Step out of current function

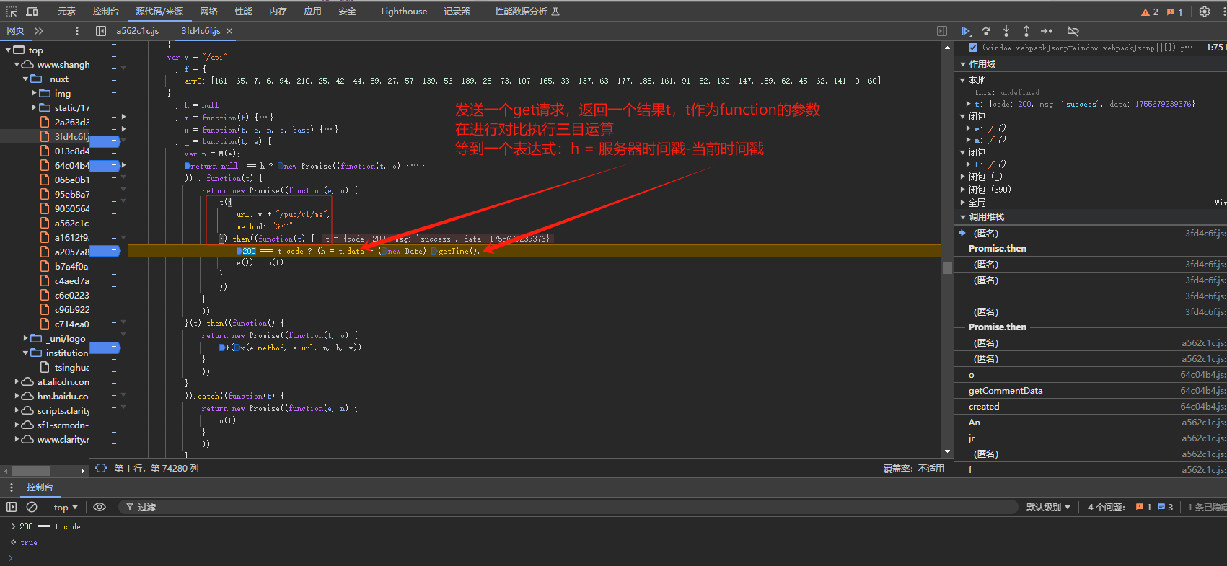[1026, 31]
